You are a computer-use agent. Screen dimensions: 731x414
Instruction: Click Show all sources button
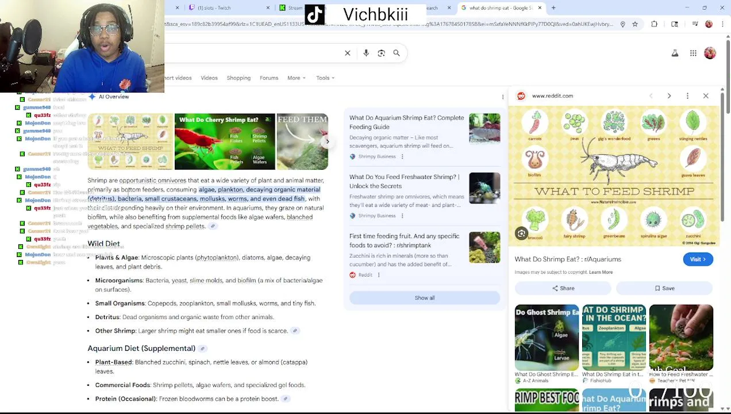tap(425, 298)
